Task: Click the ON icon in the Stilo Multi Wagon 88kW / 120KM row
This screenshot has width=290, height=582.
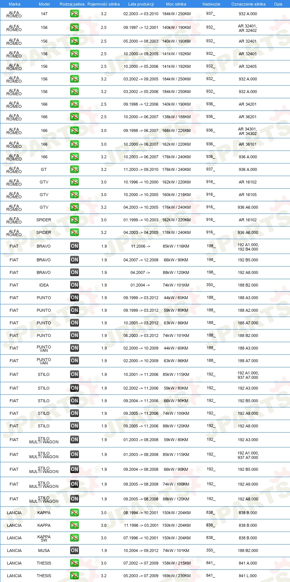Action: click(75, 499)
